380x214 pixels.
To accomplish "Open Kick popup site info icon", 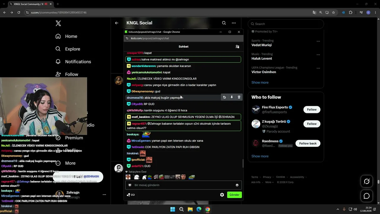I will [x=127, y=38].
